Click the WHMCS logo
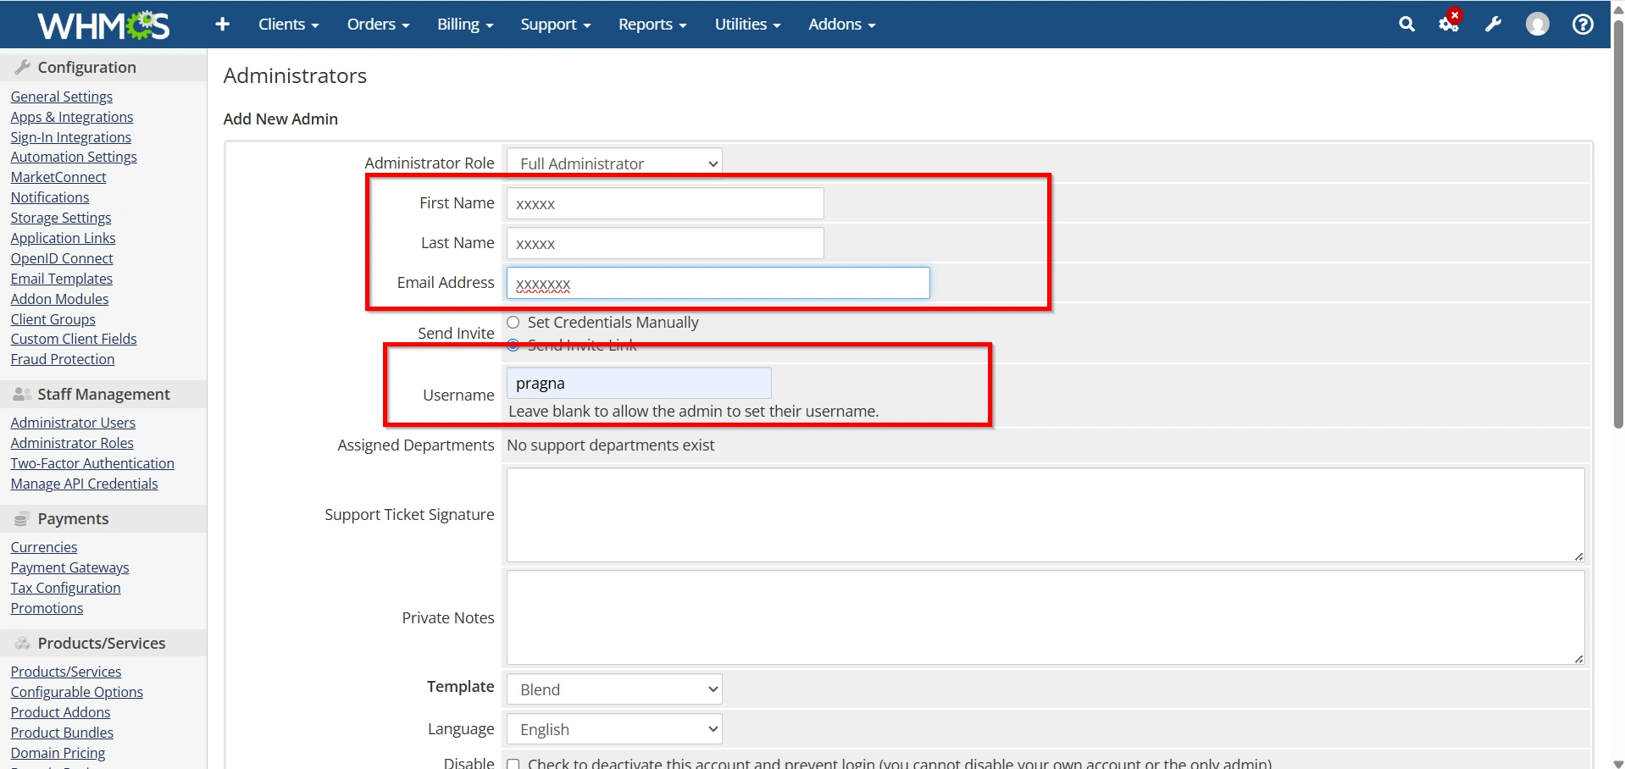The height and width of the screenshot is (769, 1625). tap(103, 25)
